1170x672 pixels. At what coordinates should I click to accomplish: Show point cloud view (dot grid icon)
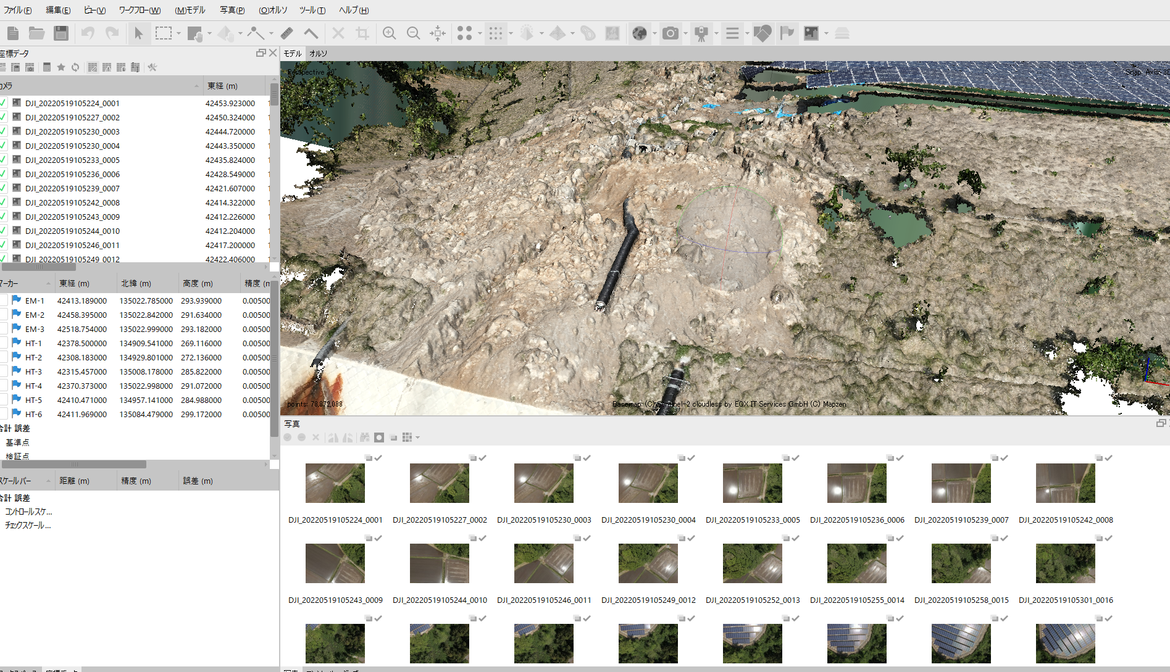(x=496, y=33)
